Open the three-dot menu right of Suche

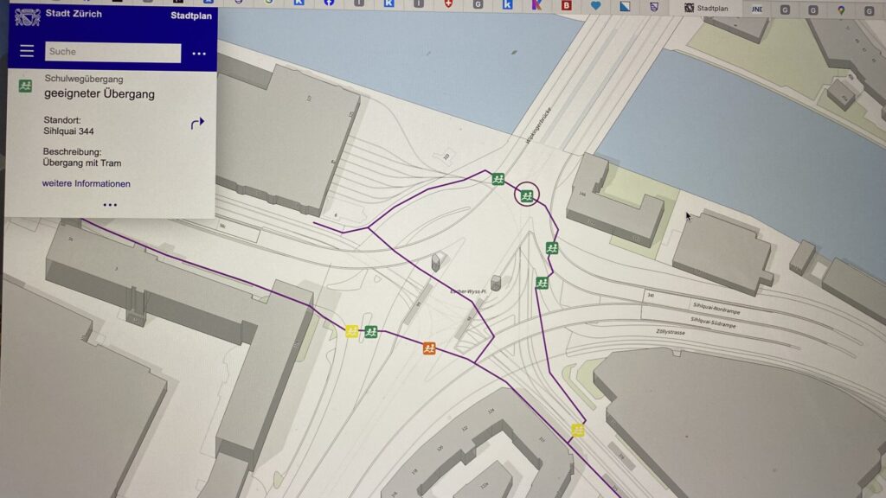click(x=199, y=54)
